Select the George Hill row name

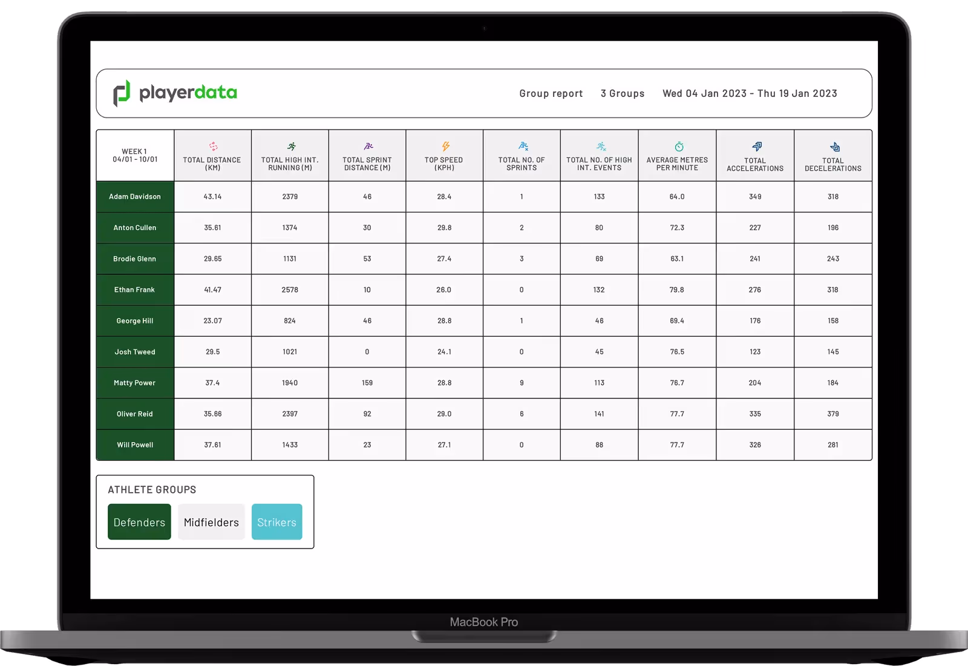click(135, 321)
